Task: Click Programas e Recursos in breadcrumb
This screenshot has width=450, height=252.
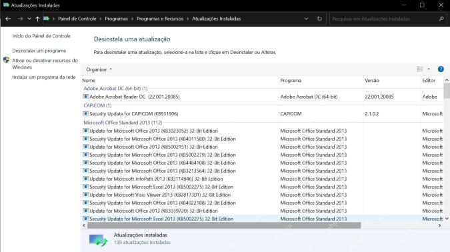Action: (x=160, y=19)
